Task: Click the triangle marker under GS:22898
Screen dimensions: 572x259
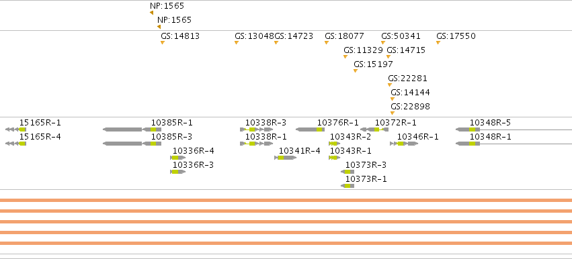Action: (393, 113)
